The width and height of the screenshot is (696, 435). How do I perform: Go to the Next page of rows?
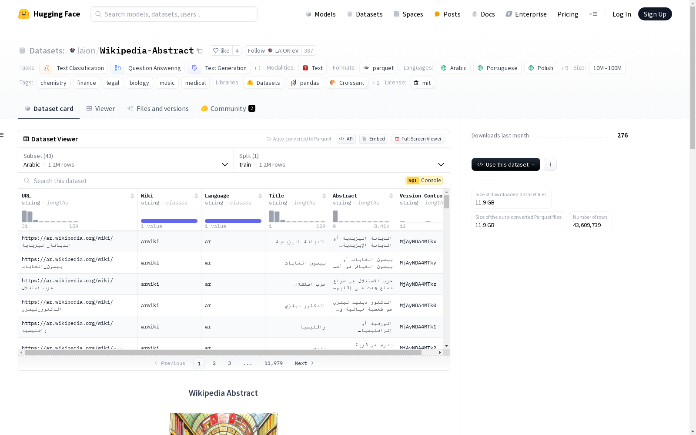(x=304, y=363)
